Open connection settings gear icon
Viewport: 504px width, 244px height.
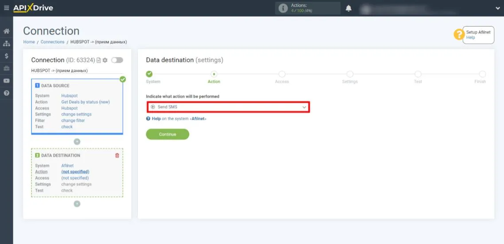click(x=105, y=60)
